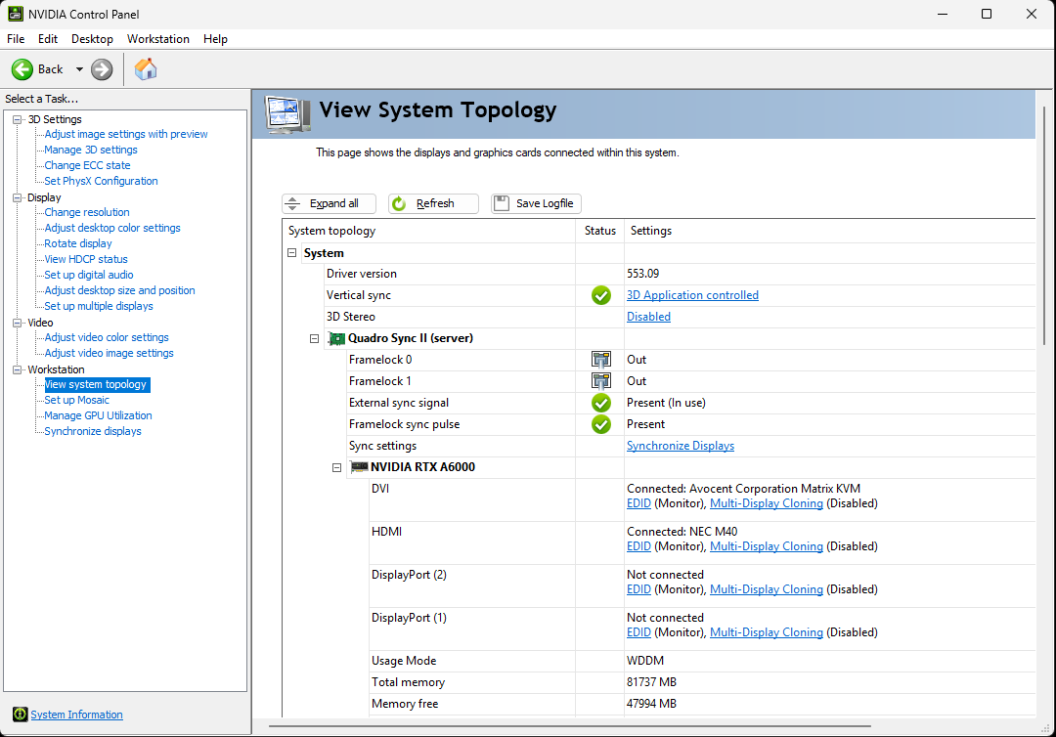1056x737 pixels.
Task: Collapse the Display tree node
Action: [x=17, y=197]
